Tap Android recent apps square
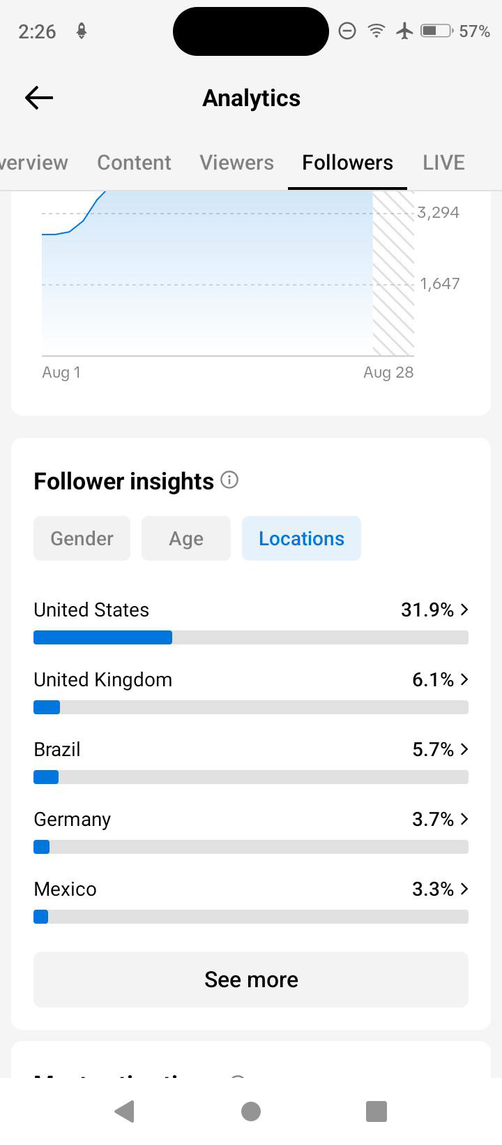Viewport: 502px width, 1145px height. click(376, 1111)
